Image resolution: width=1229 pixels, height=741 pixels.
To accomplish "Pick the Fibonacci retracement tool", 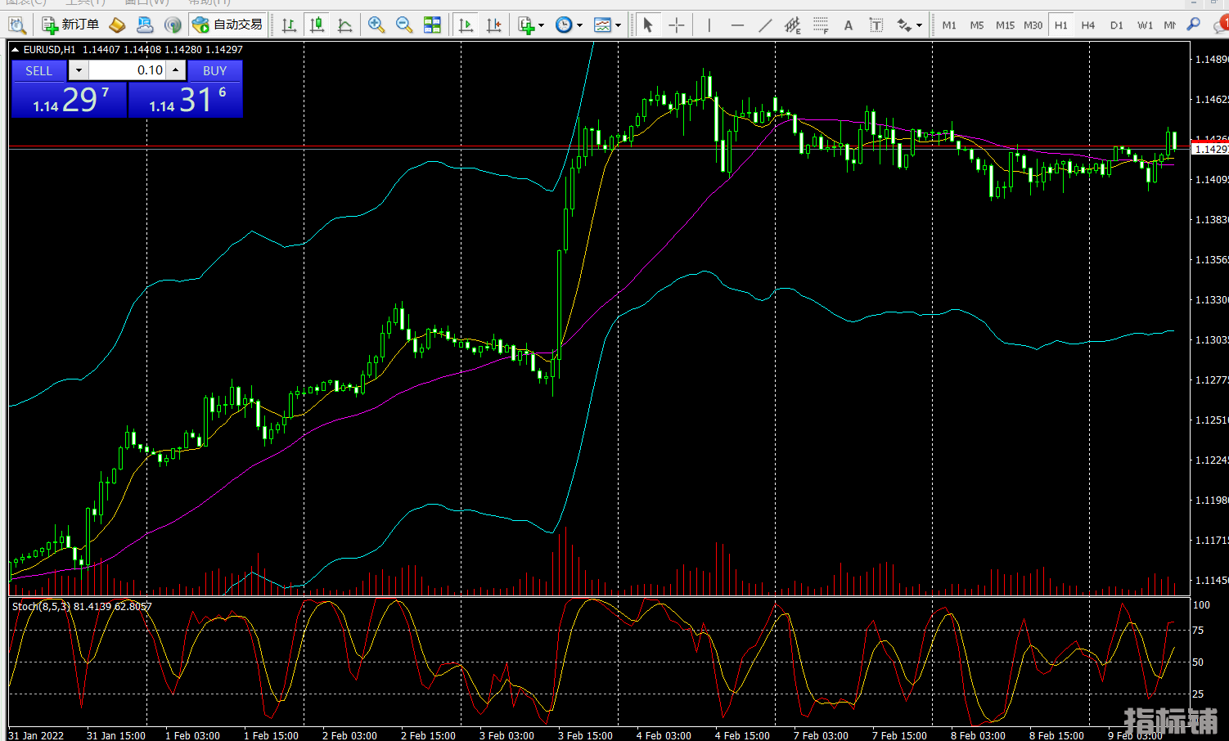I will [821, 25].
